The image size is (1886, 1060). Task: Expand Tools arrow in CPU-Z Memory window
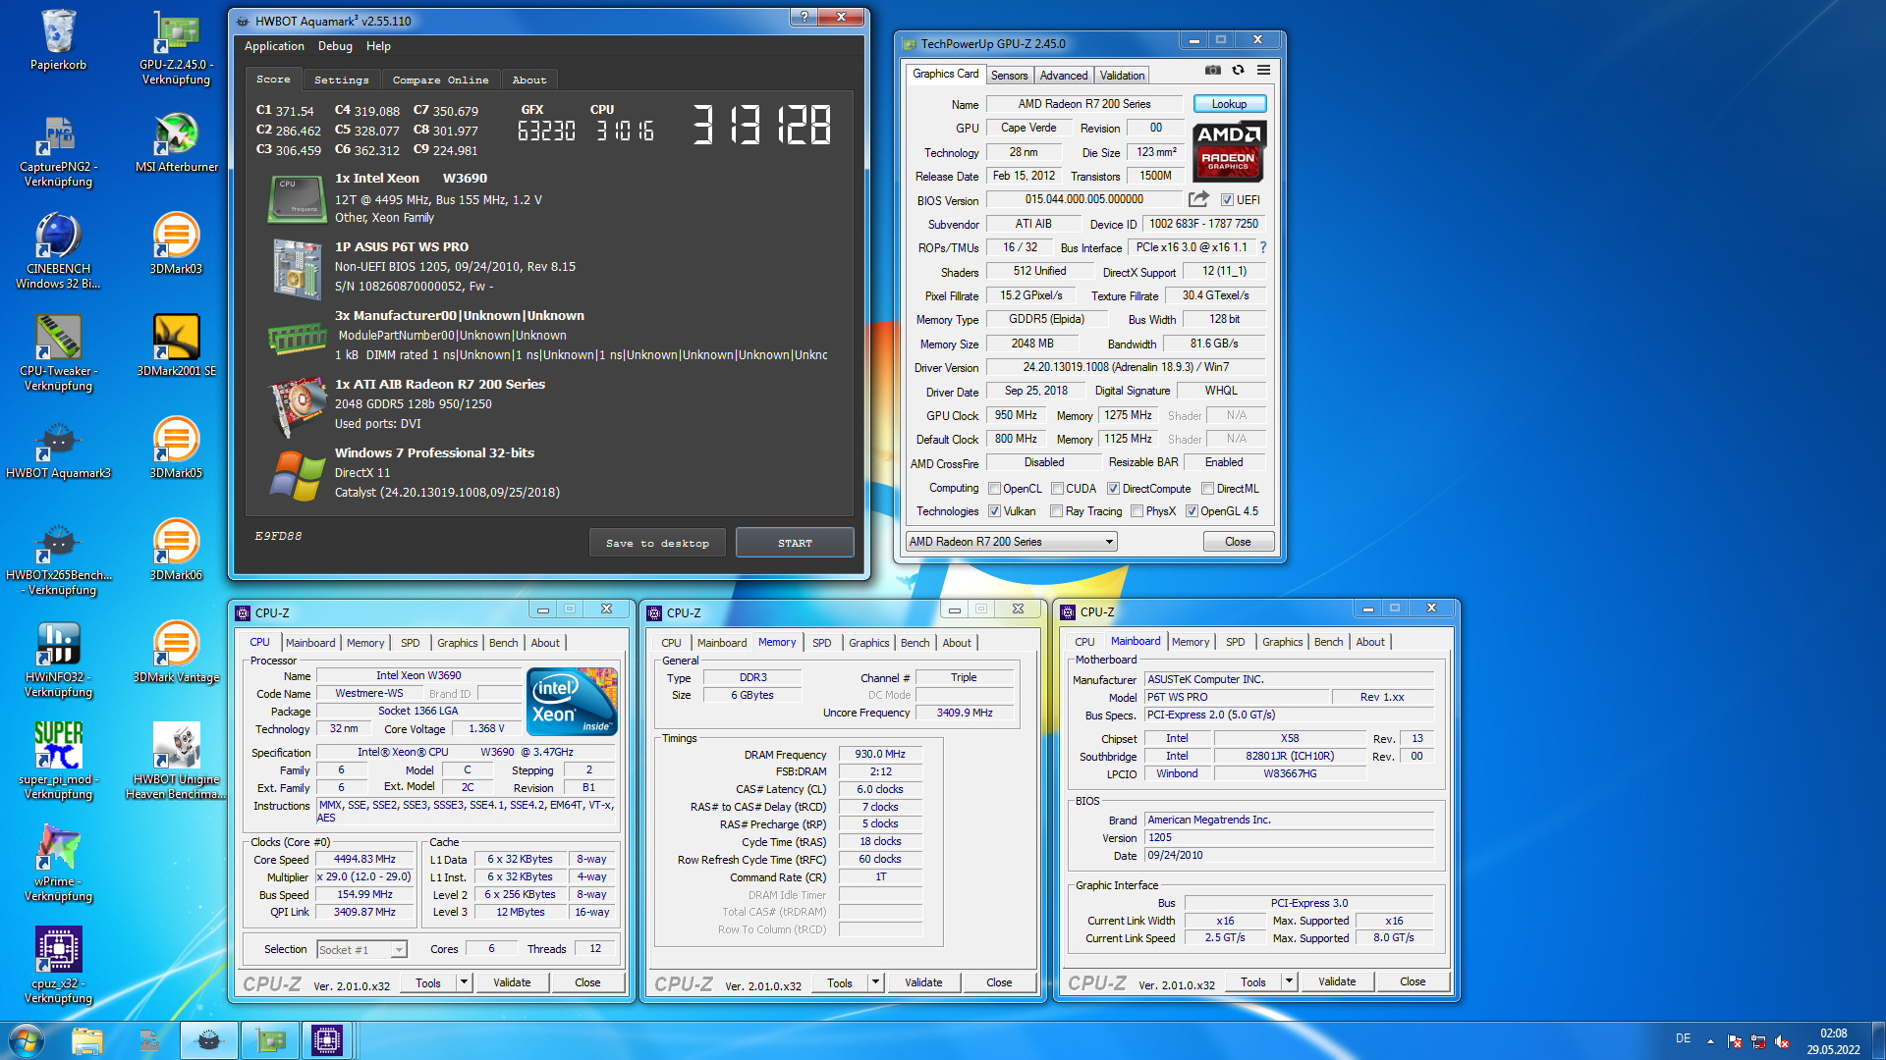pos(875,982)
